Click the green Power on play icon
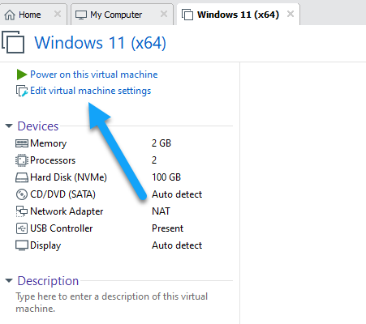 tap(22, 75)
